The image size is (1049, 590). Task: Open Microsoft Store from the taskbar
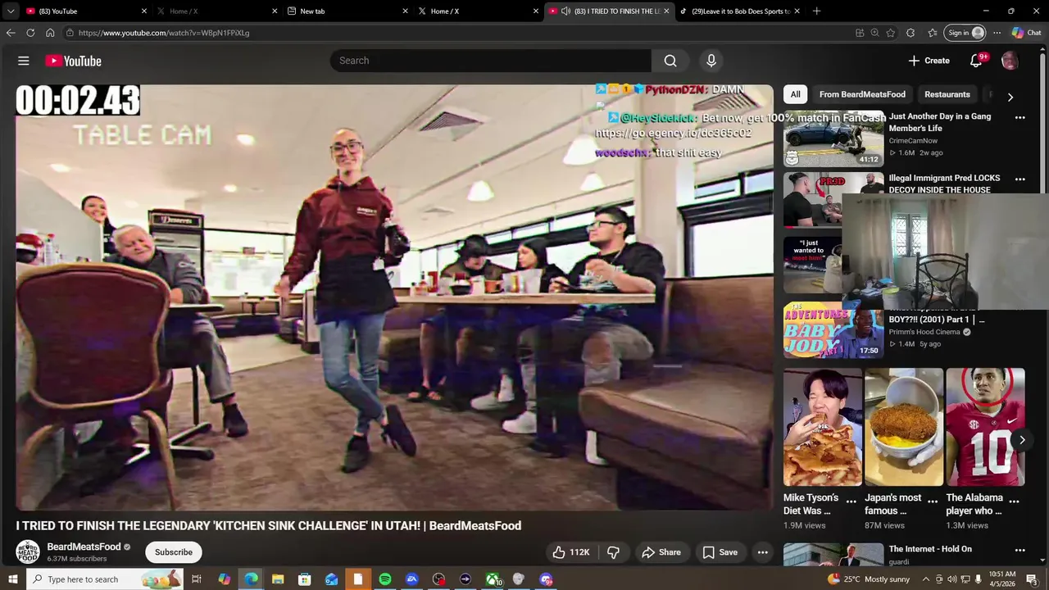pyautogui.click(x=305, y=579)
